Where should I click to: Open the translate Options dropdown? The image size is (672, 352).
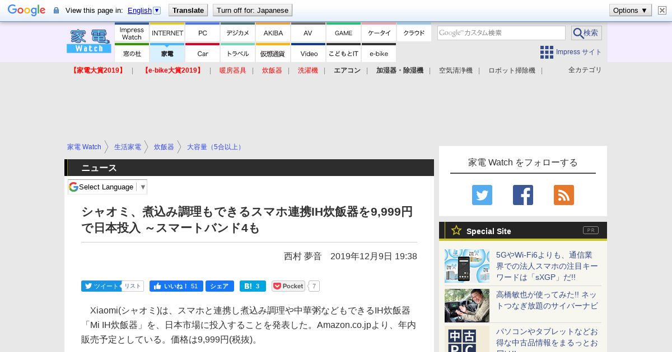[630, 10]
